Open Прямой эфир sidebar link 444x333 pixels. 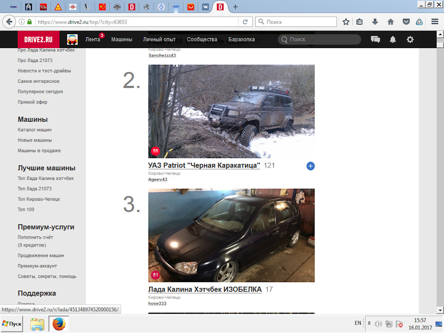[x=32, y=102]
